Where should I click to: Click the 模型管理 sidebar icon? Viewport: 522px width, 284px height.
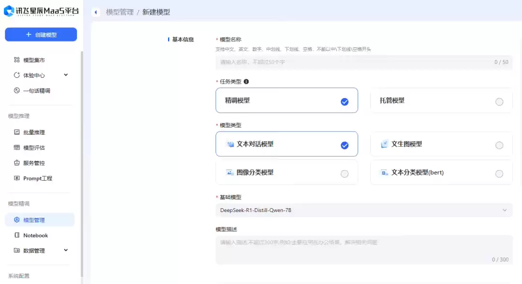click(x=17, y=220)
